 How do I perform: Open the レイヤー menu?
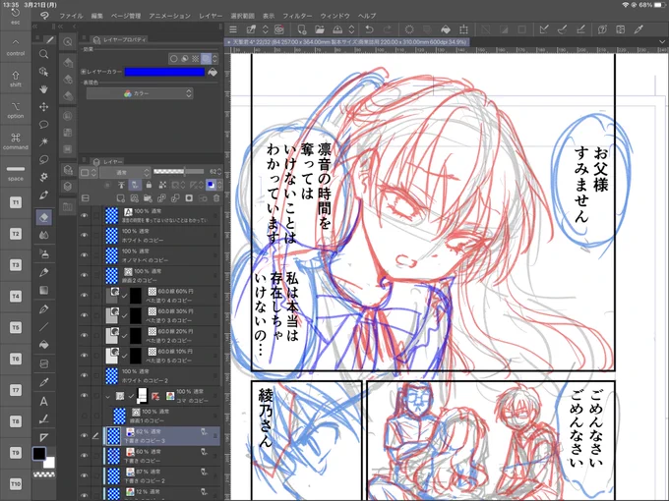[x=211, y=16]
